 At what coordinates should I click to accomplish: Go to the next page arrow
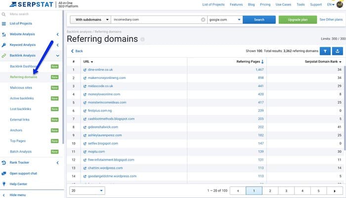coord(335,191)
